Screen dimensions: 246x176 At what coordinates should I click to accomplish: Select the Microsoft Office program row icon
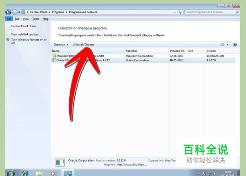click(x=54, y=56)
